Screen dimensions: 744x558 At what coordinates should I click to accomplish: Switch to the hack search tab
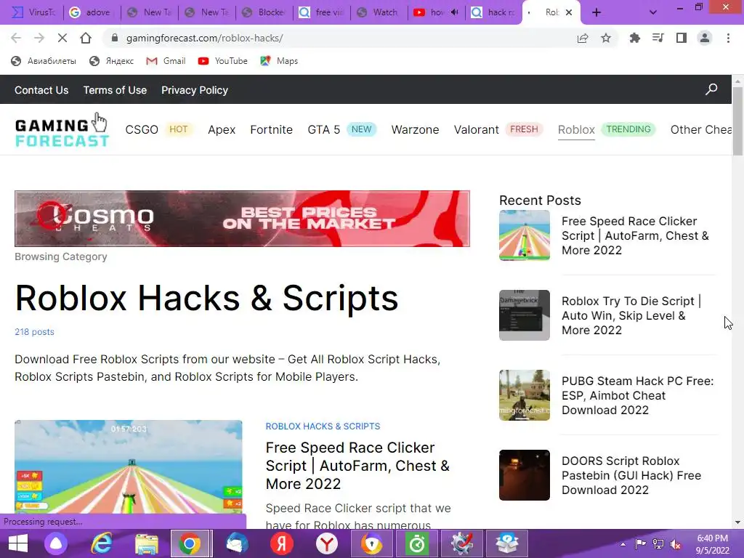click(x=493, y=12)
